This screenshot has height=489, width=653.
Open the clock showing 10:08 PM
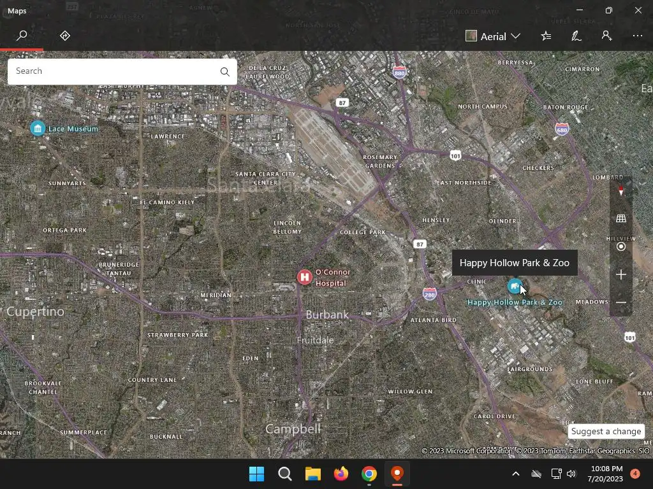pyautogui.click(x=606, y=474)
